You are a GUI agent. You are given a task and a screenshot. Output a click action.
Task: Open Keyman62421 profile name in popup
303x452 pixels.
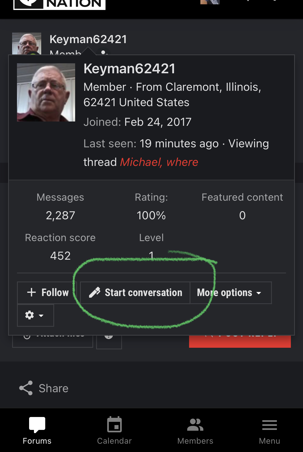130,69
